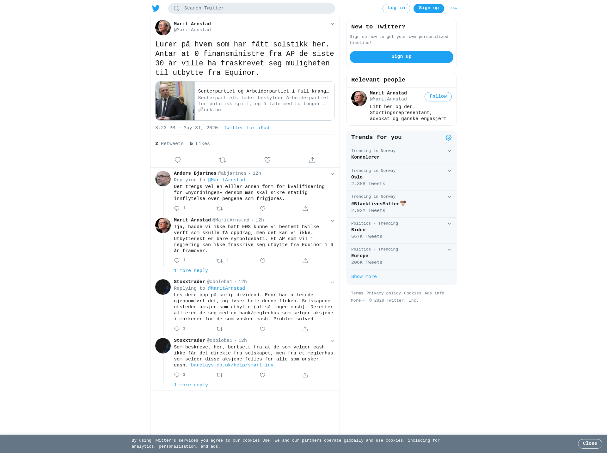
Task: Follow Marit Arnstad in Relevant people
Action: click(438, 97)
